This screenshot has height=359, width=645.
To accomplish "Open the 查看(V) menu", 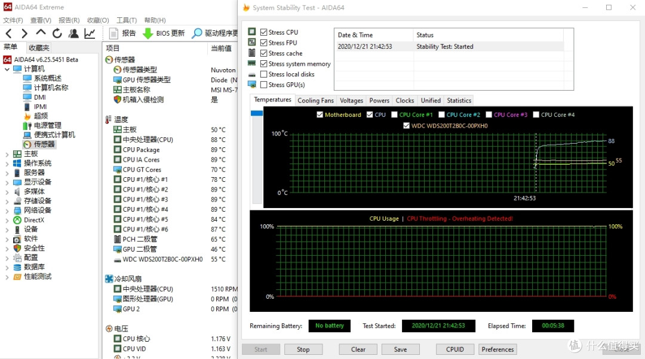I will [x=41, y=20].
